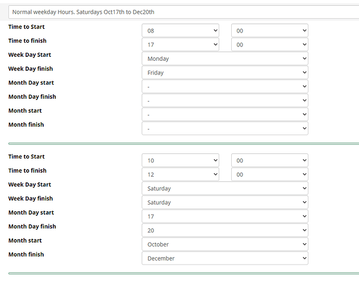Expand first empty Month finish dropdown

click(224, 128)
